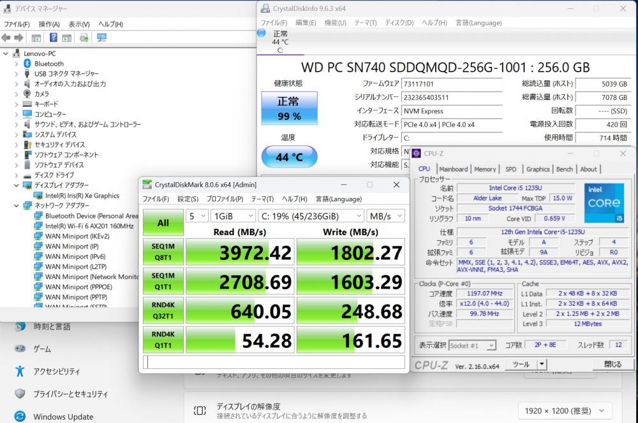Click the serial number field 232365403511
This screenshot has height=423, width=638.
[x=452, y=97]
